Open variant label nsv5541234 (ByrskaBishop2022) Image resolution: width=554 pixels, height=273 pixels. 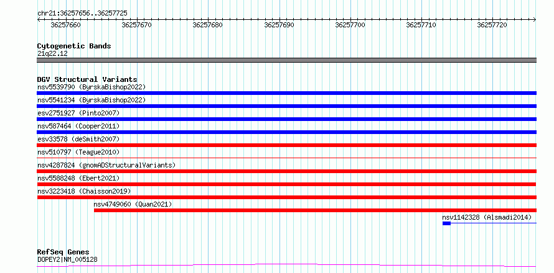92,100
